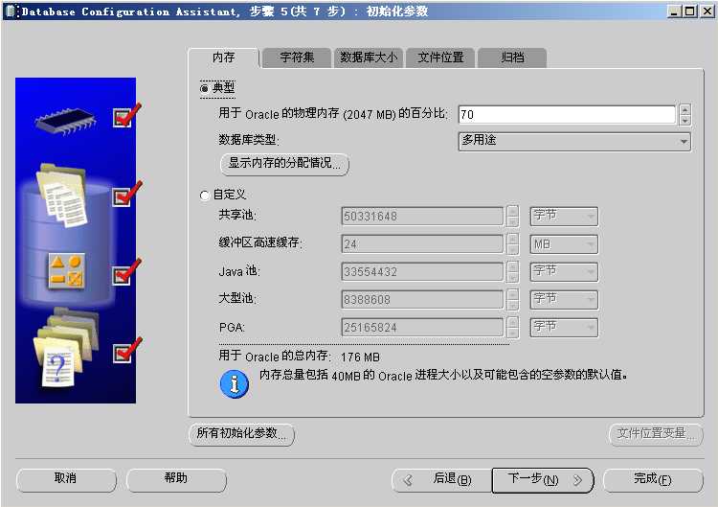Close the Database Configuration Assistant window
The width and height of the screenshot is (718, 507).
click(x=707, y=12)
